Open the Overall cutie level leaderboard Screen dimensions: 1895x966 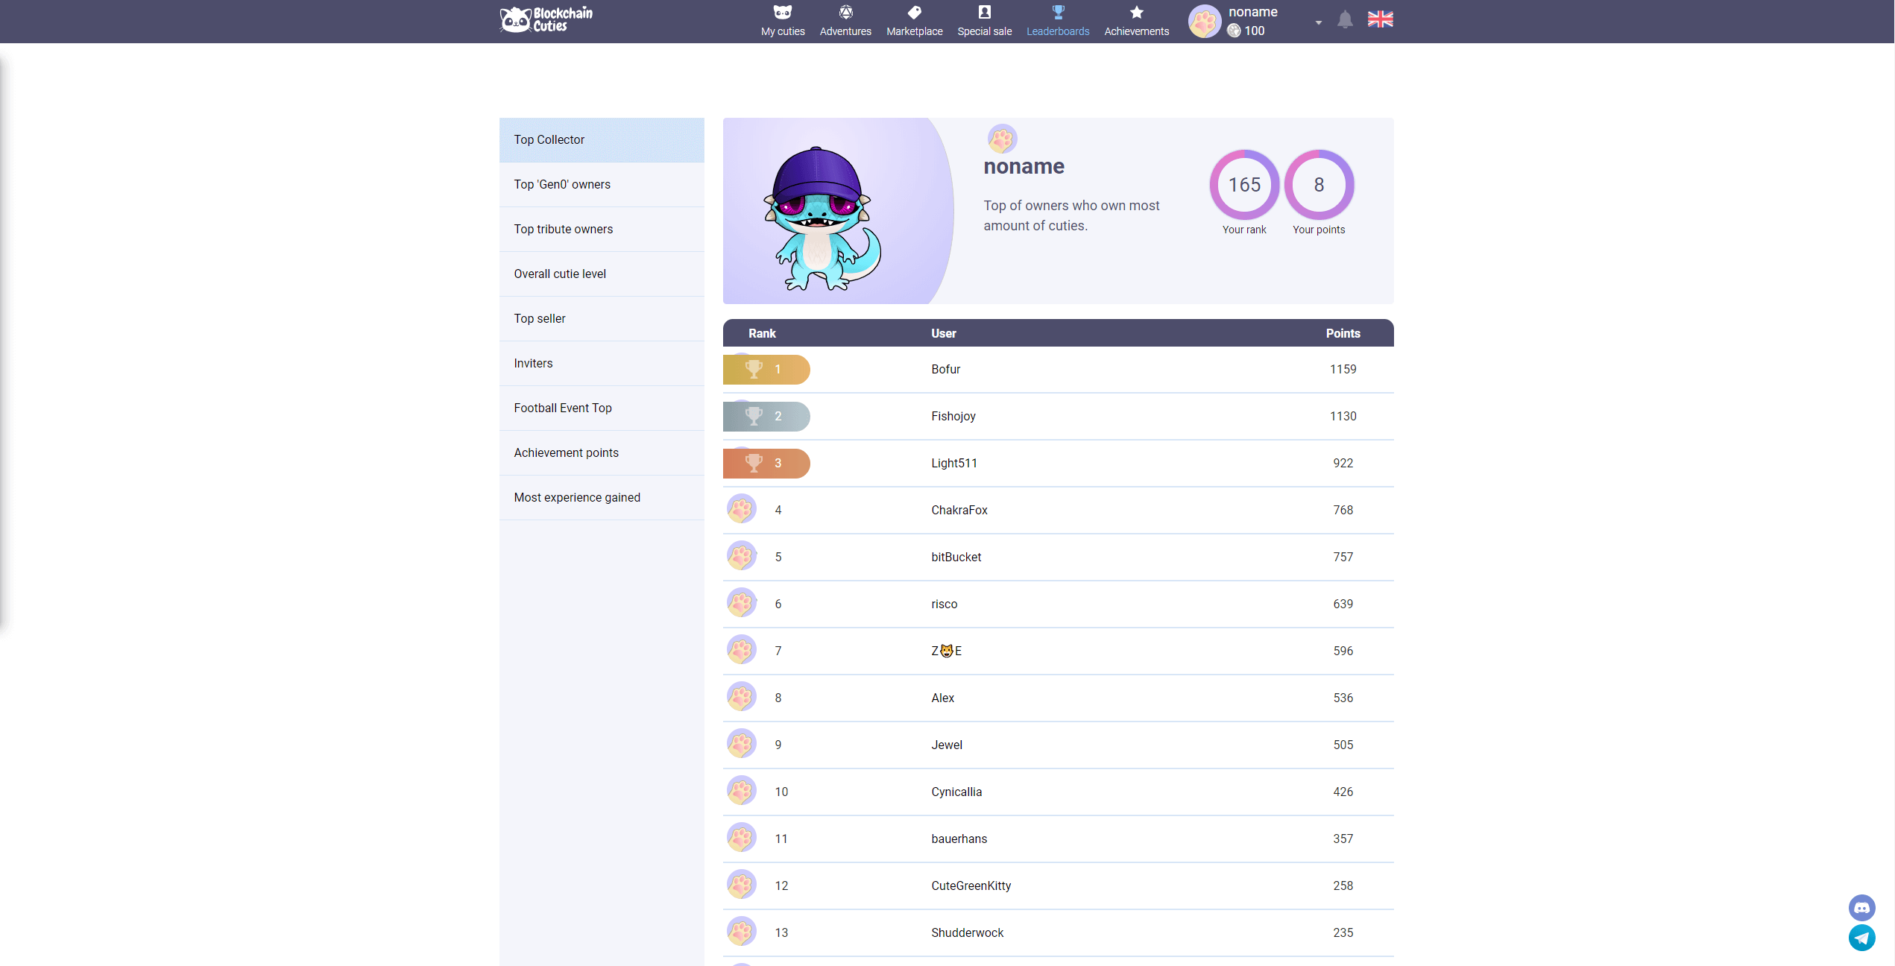pos(602,274)
